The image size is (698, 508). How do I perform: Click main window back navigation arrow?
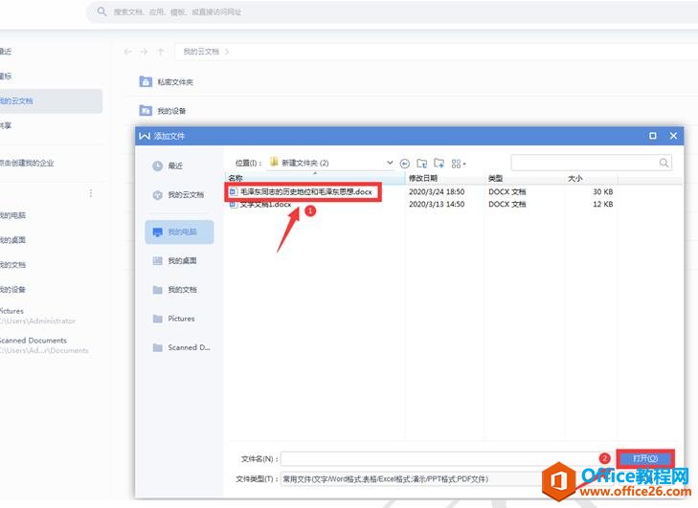(127, 52)
